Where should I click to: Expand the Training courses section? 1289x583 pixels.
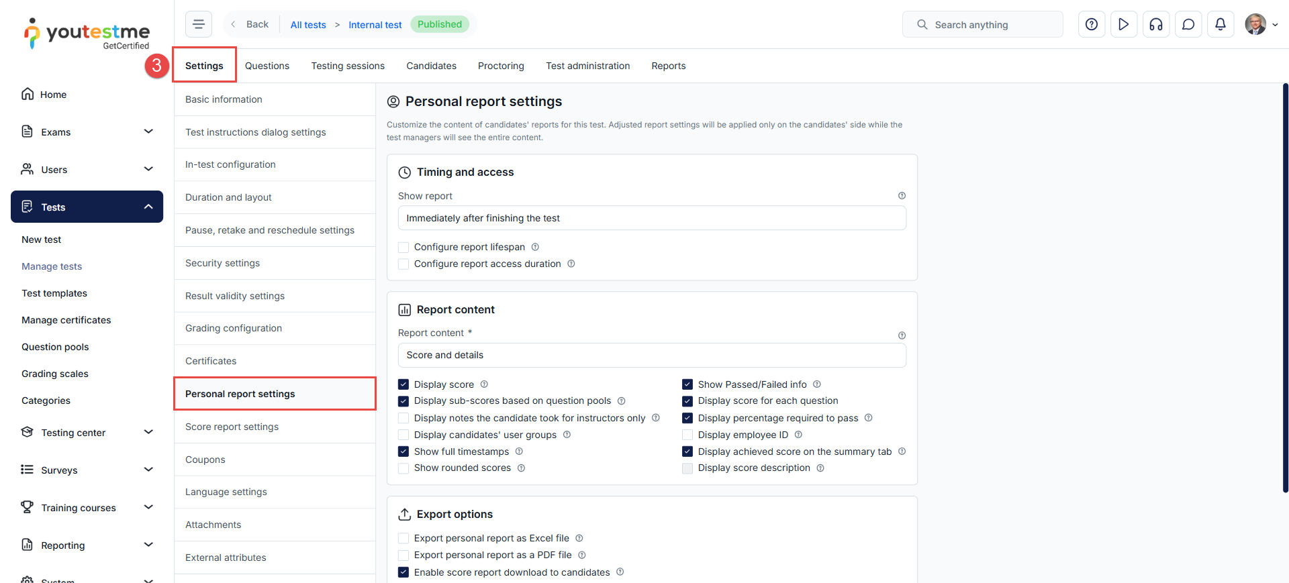(148, 507)
